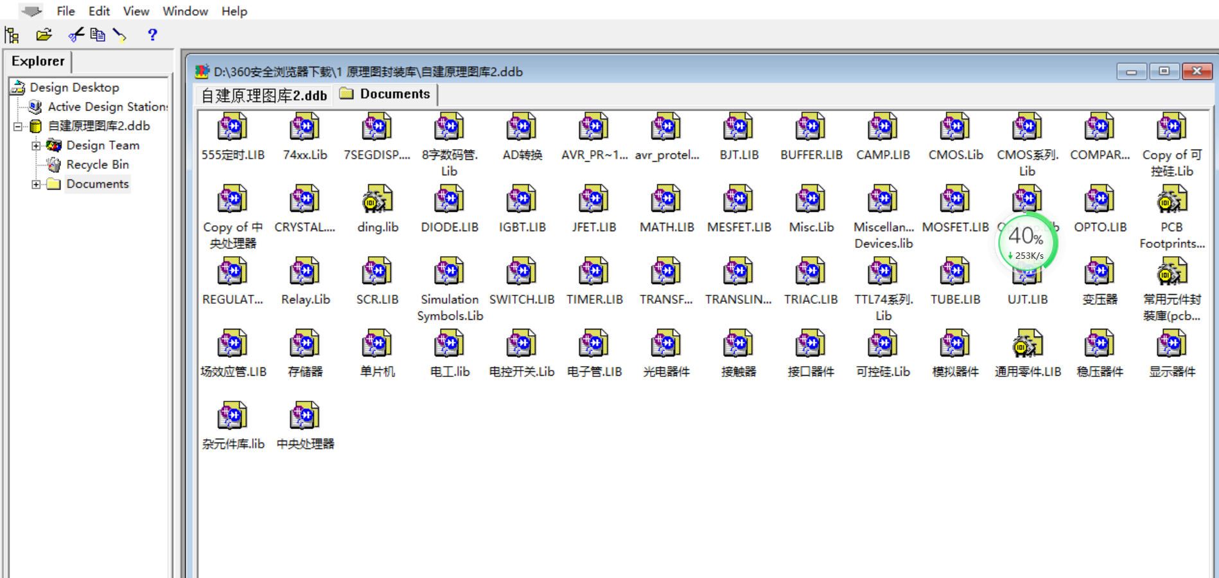Select the JFET.LIB library icon

click(593, 200)
